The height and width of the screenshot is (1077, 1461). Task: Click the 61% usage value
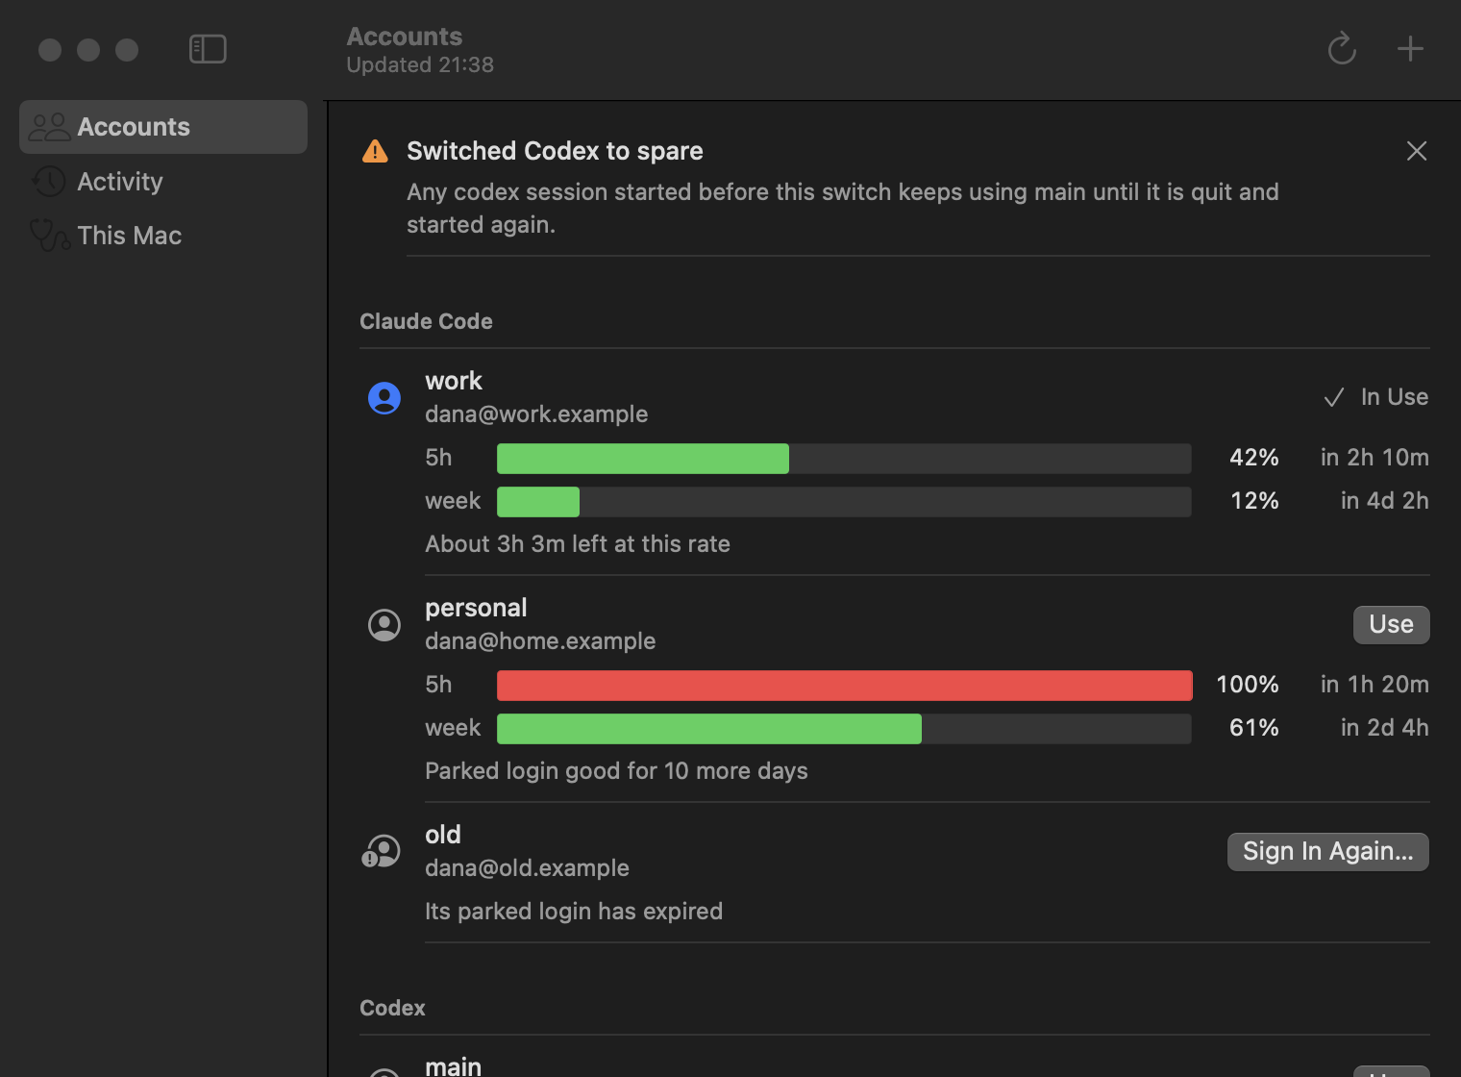click(1254, 728)
